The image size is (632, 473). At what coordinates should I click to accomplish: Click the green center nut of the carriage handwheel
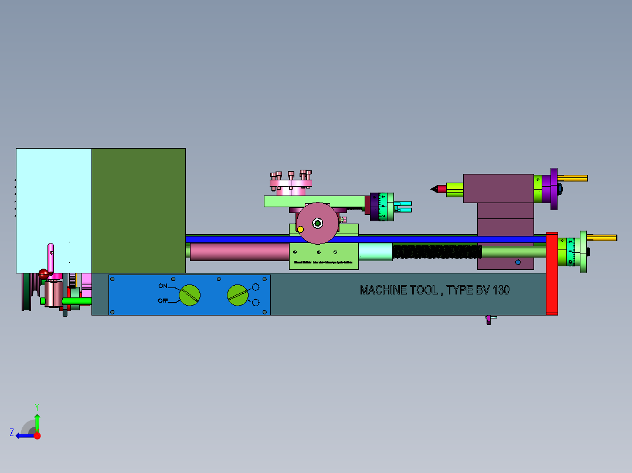(318, 223)
